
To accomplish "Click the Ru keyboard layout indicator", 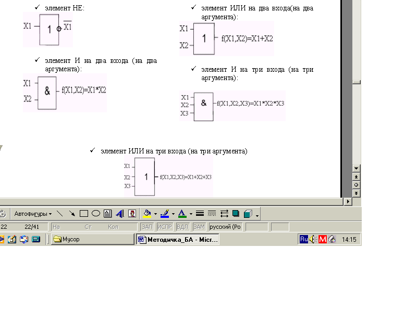I will pyautogui.click(x=304, y=239).
